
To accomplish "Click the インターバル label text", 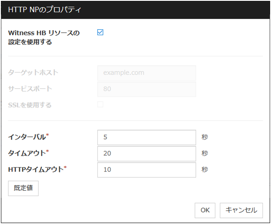I will tap(28, 137).
